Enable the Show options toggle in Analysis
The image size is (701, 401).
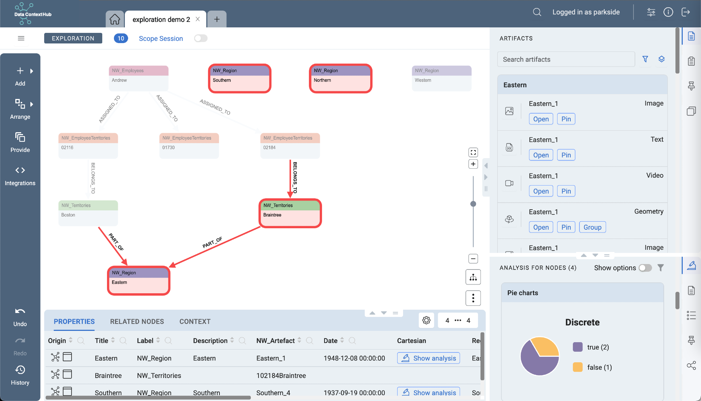click(x=645, y=268)
